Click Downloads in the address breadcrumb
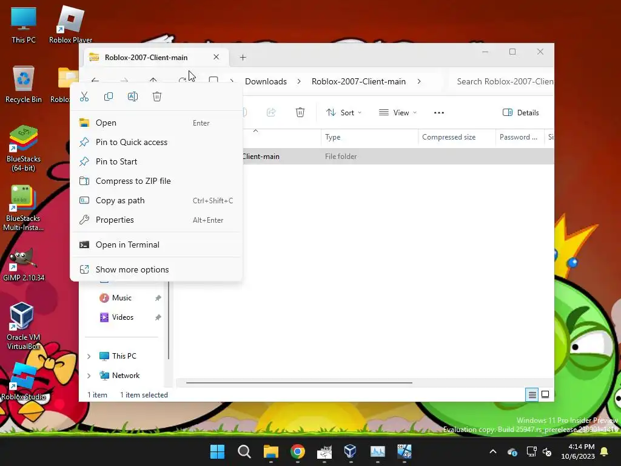 point(266,81)
